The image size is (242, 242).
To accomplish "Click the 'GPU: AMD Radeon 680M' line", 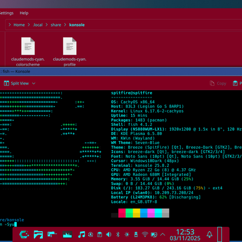I will (151, 175).
